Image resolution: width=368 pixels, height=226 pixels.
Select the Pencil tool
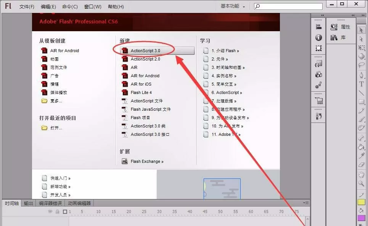[x=362, y=111]
